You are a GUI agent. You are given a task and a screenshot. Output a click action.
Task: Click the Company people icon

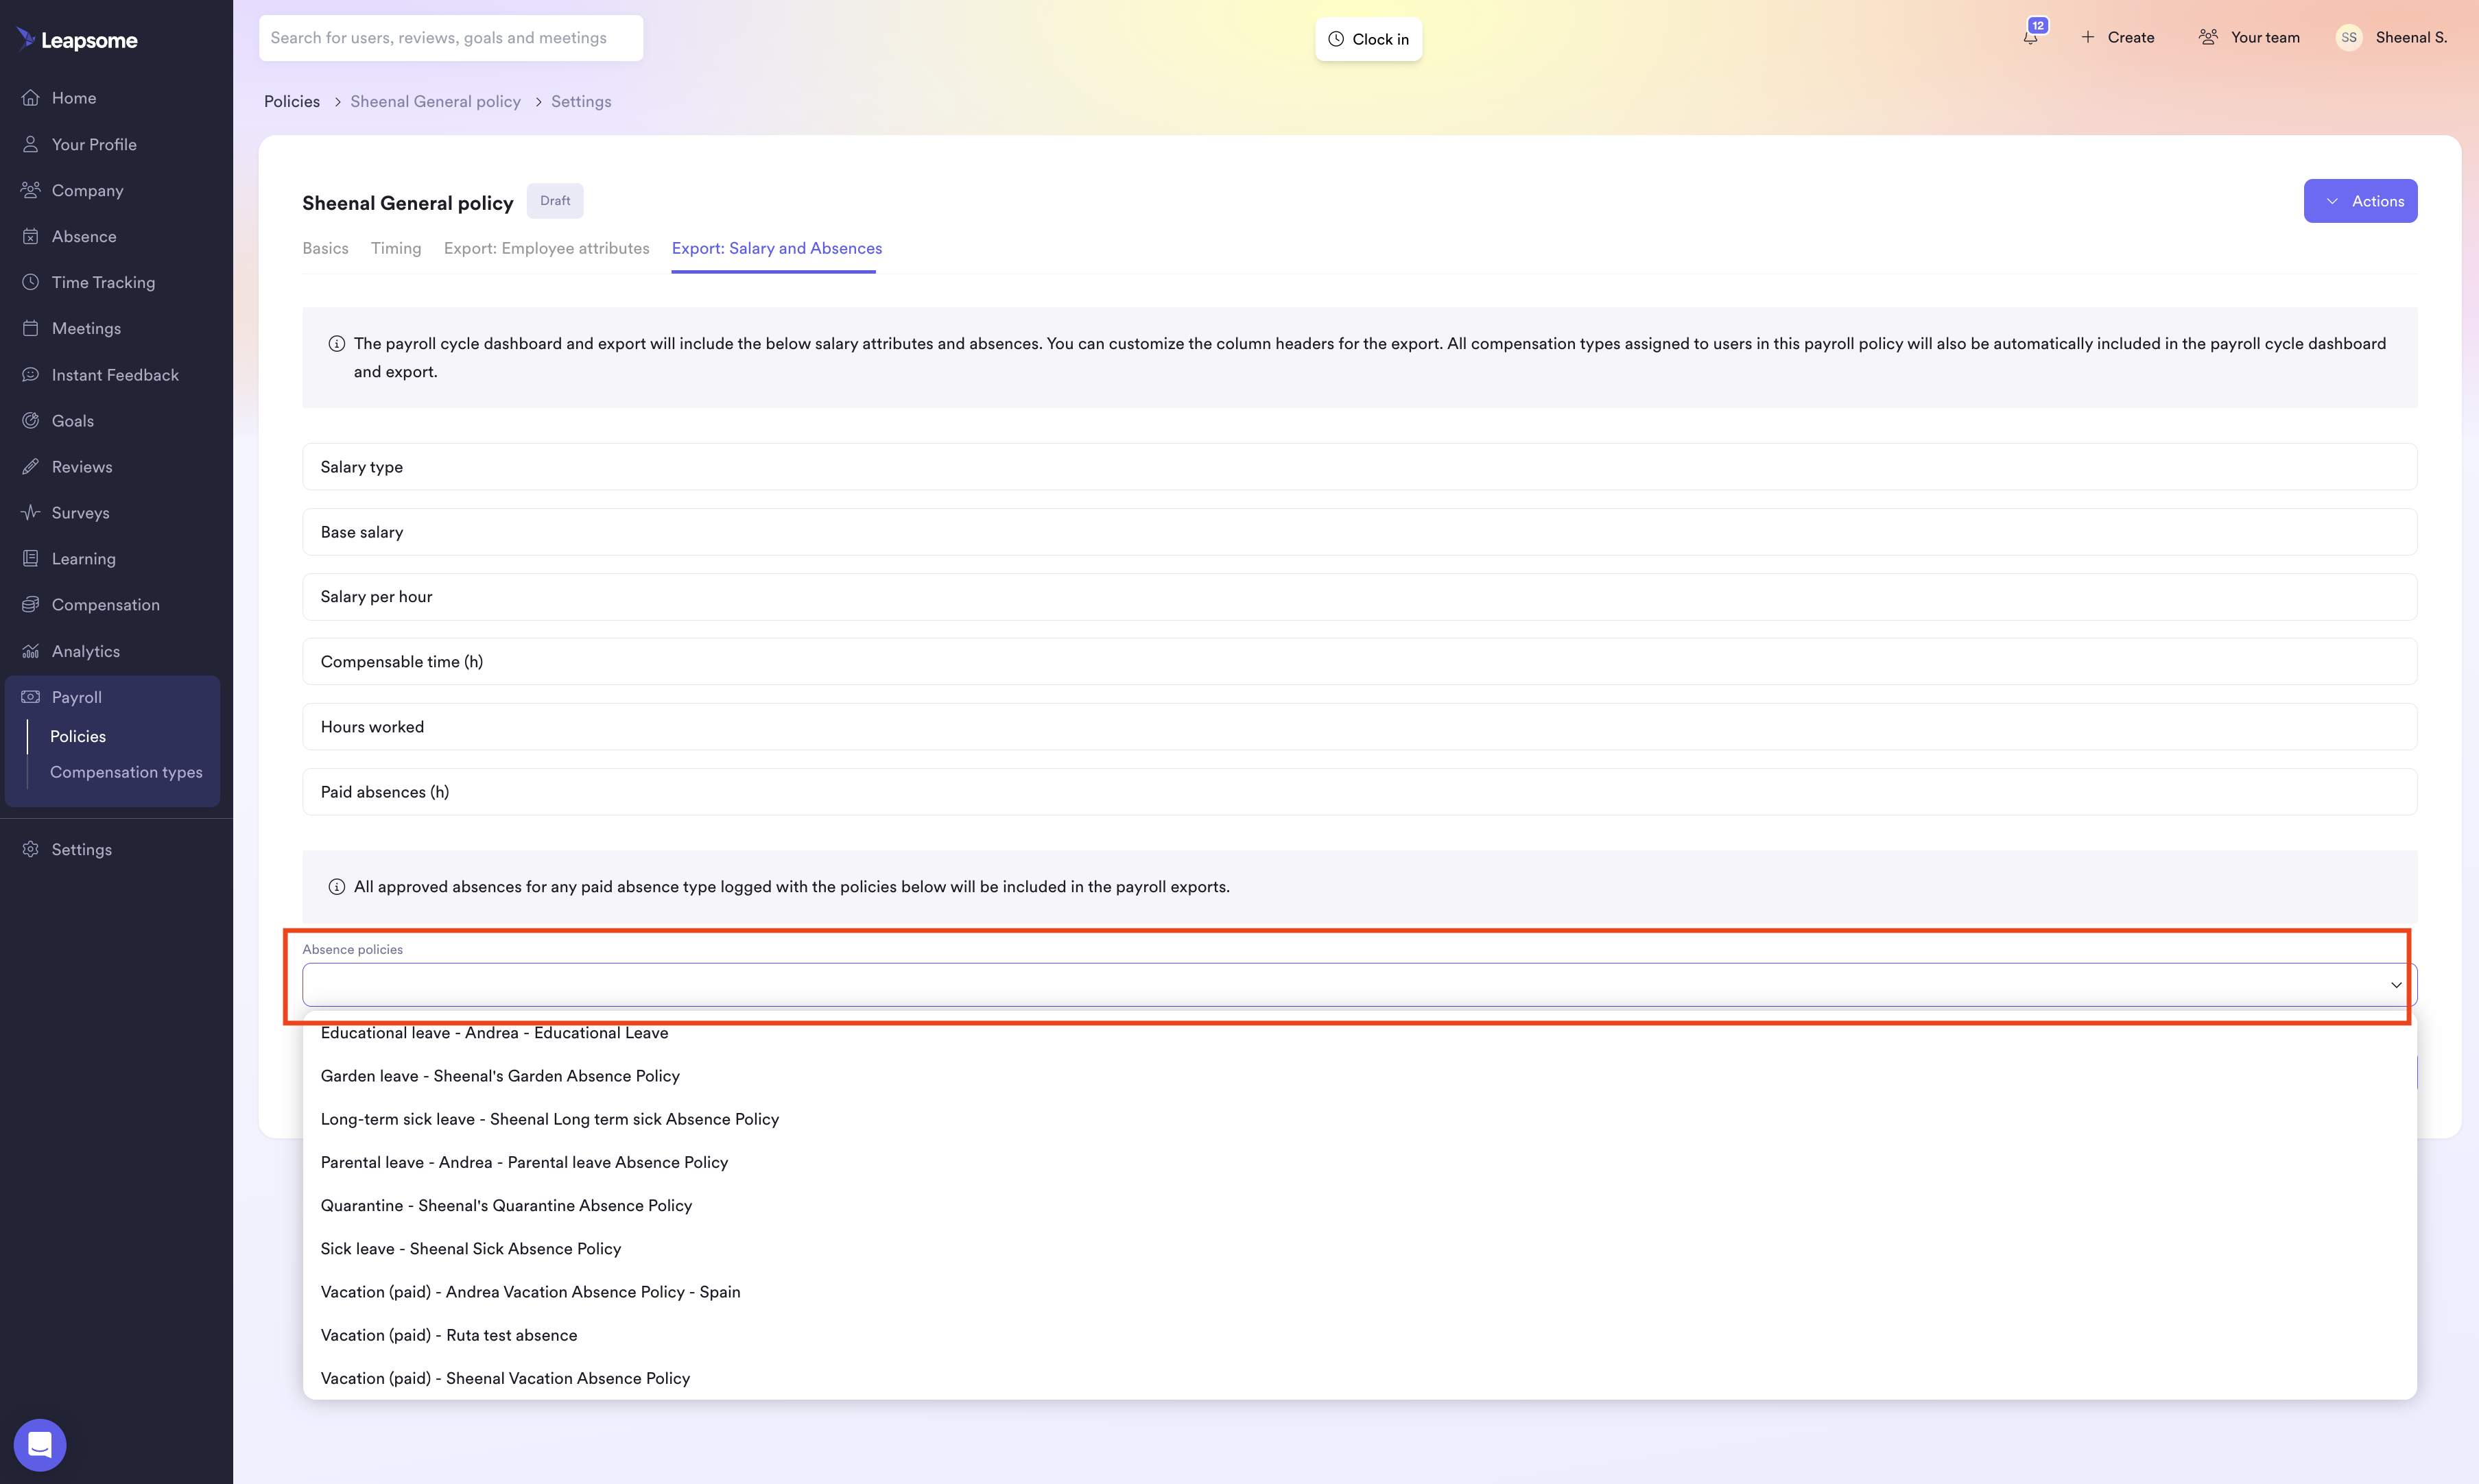(31, 190)
